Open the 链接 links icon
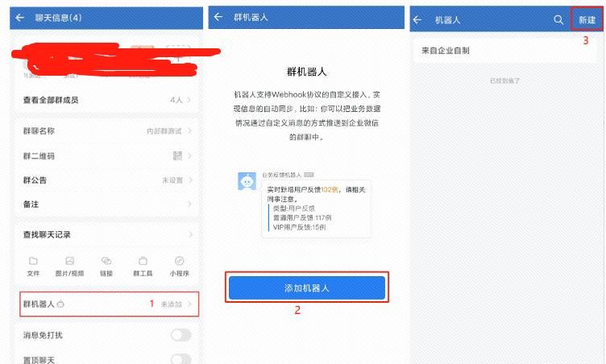 (x=106, y=261)
